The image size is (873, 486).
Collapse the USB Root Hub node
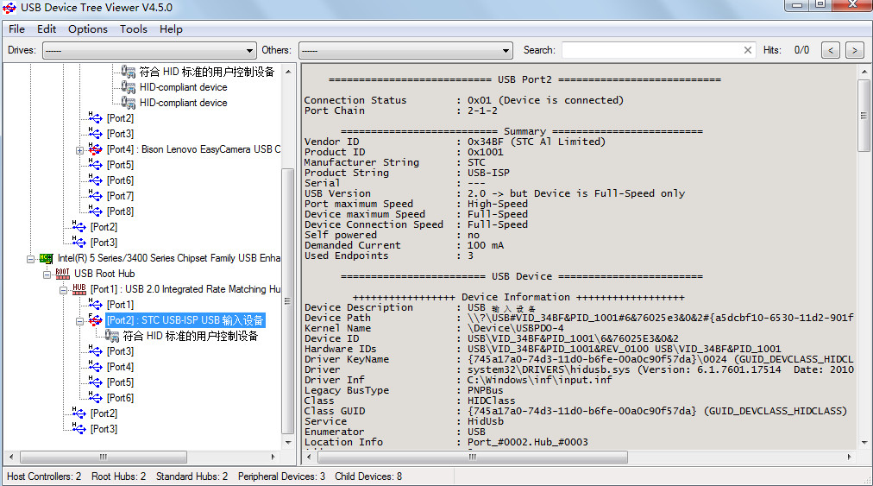(x=47, y=275)
